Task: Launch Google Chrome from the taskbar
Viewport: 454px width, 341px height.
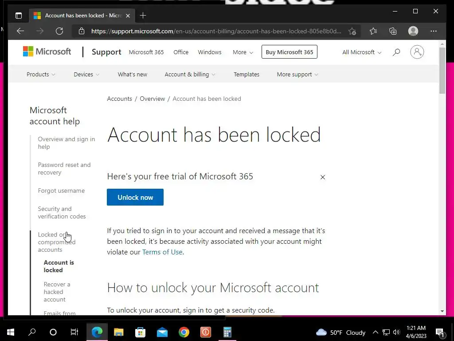Action: [184, 332]
